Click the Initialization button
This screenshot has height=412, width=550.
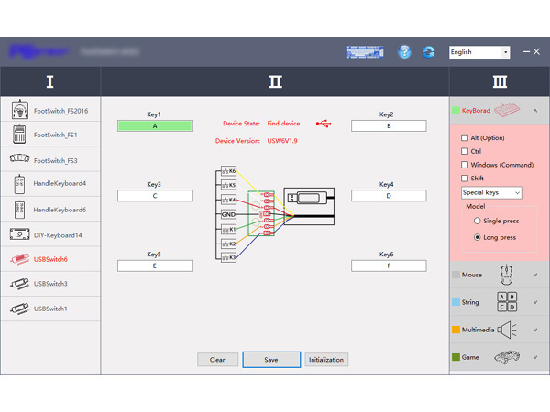pos(326,360)
